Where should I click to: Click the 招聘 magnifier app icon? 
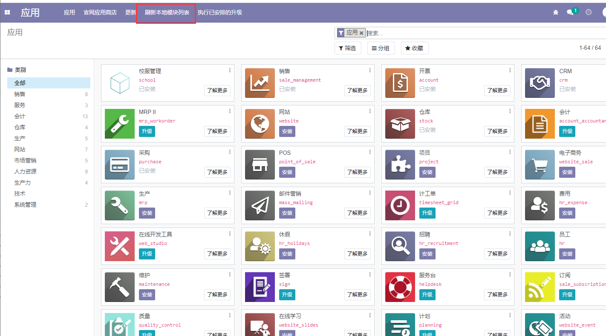(x=400, y=246)
